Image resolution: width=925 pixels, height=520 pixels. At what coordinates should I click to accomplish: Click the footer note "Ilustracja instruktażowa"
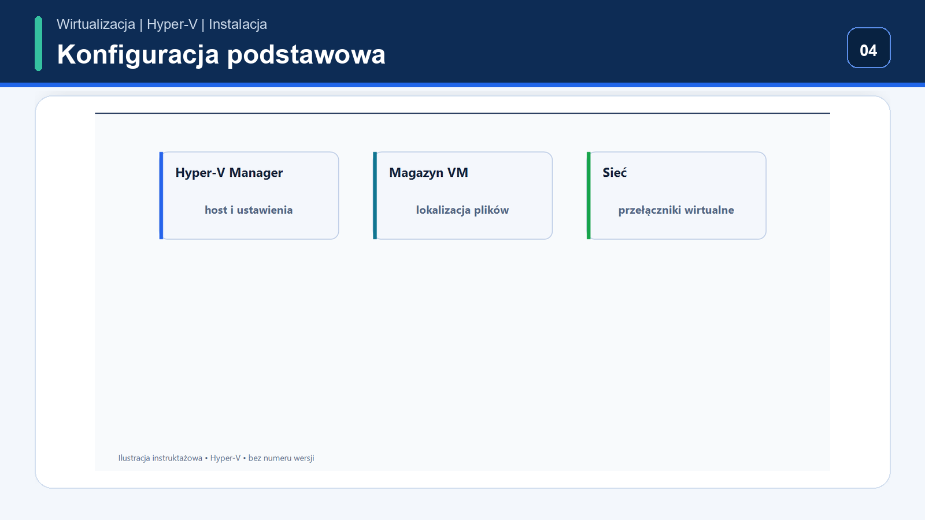160,458
